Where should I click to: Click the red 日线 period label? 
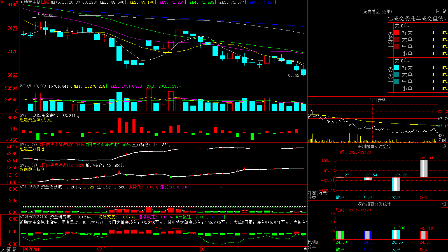tap(45, 2)
